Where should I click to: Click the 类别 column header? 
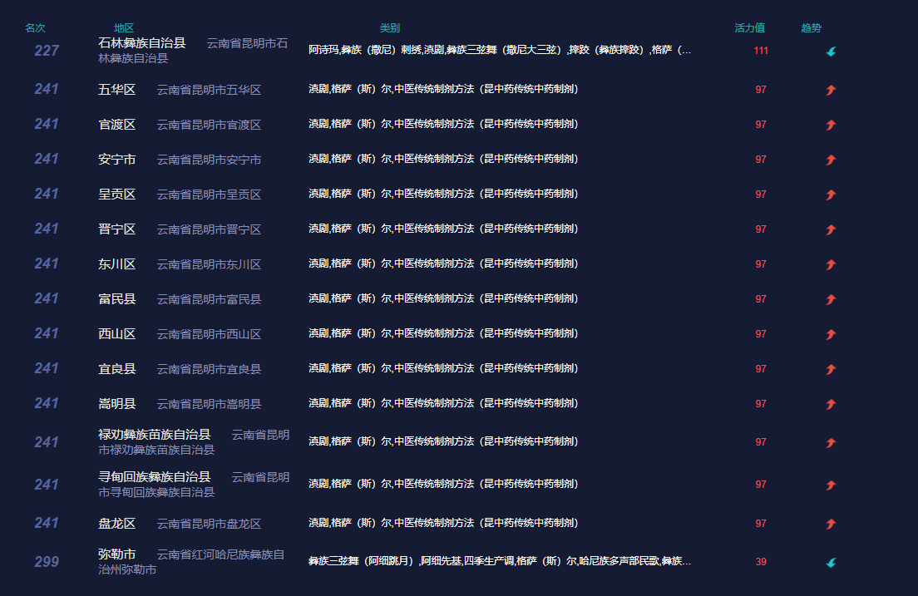pos(389,28)
